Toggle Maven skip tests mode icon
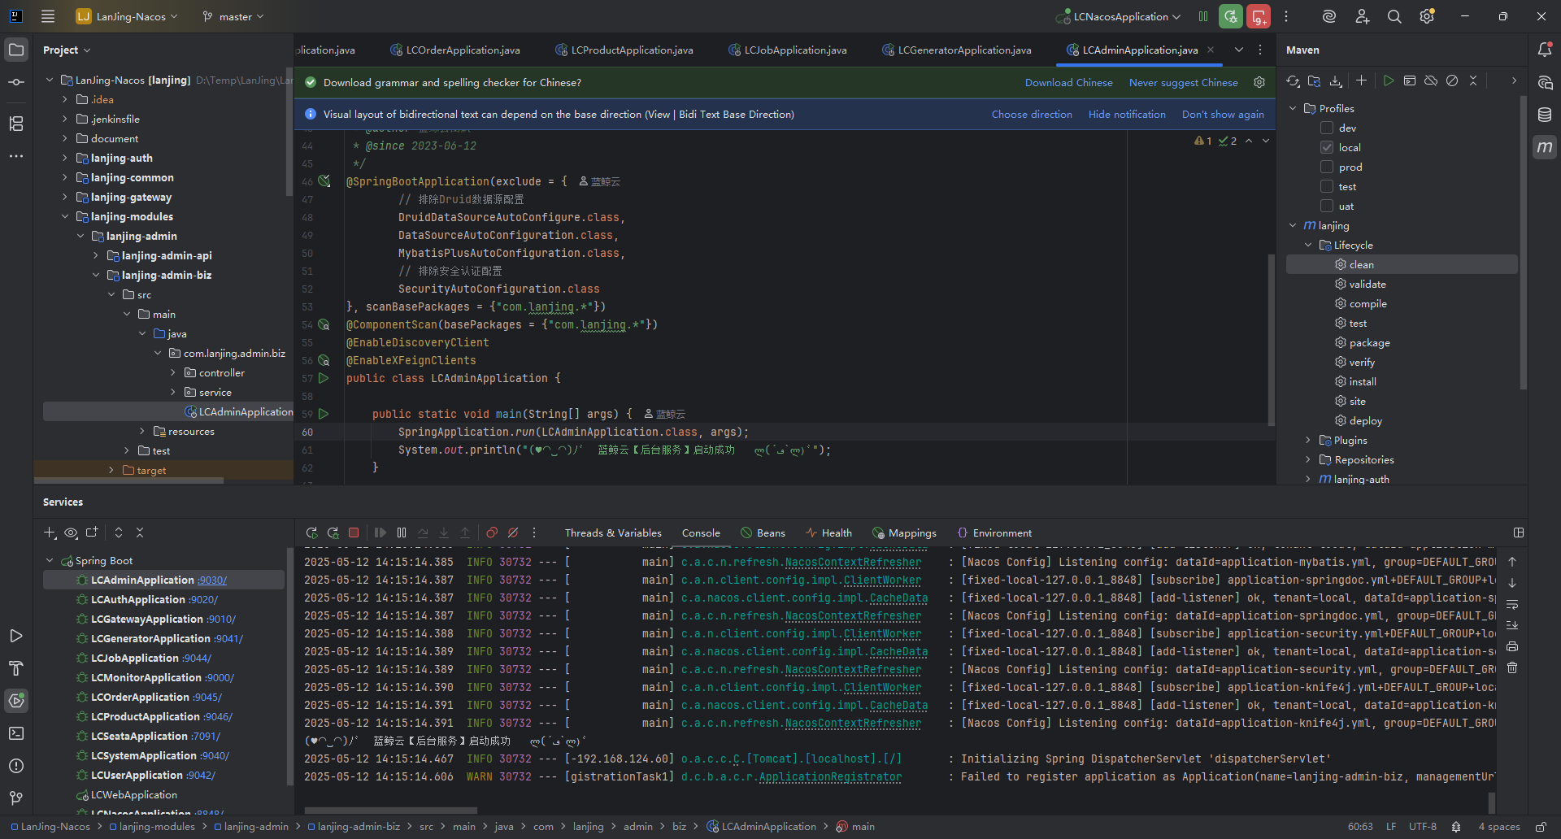Viewport: 1561px width, 839px height. point(1452,80)
